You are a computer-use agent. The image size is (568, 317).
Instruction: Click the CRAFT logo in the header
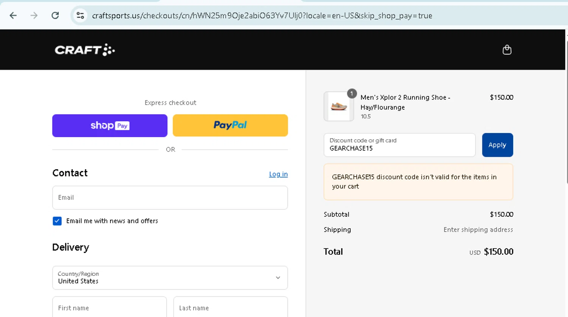(85, 50)
